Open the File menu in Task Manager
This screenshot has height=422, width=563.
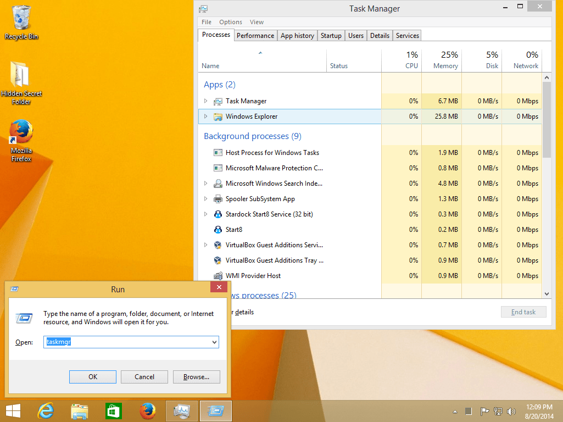(207, 22)
